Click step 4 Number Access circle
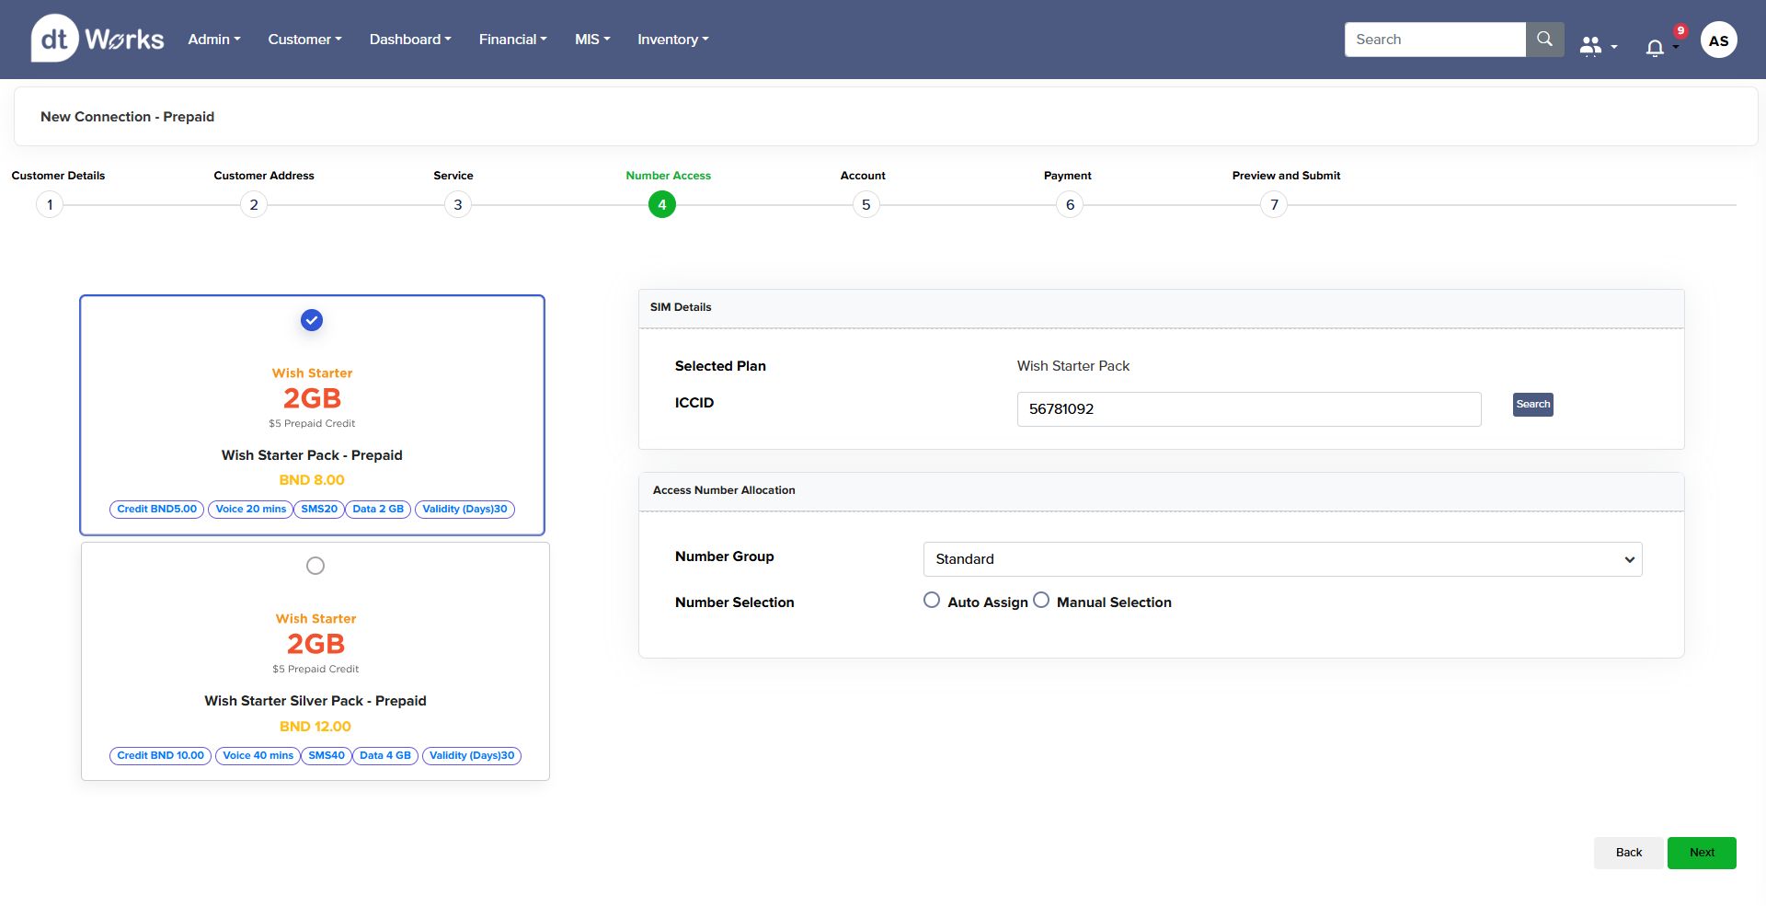1766x906 pixels. point(662,204)
